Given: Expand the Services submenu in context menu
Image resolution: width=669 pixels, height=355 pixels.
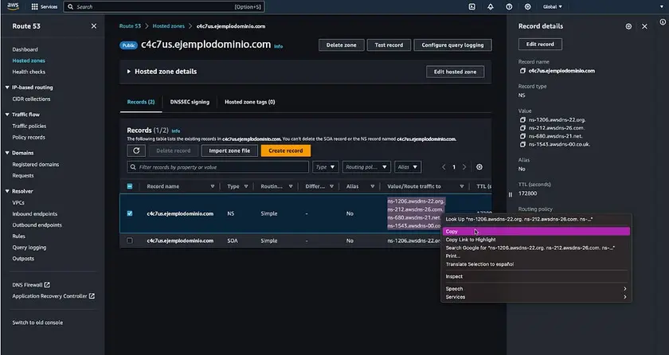Looking at the screenshot, I should pyautogui.click(x=536, y=297).
